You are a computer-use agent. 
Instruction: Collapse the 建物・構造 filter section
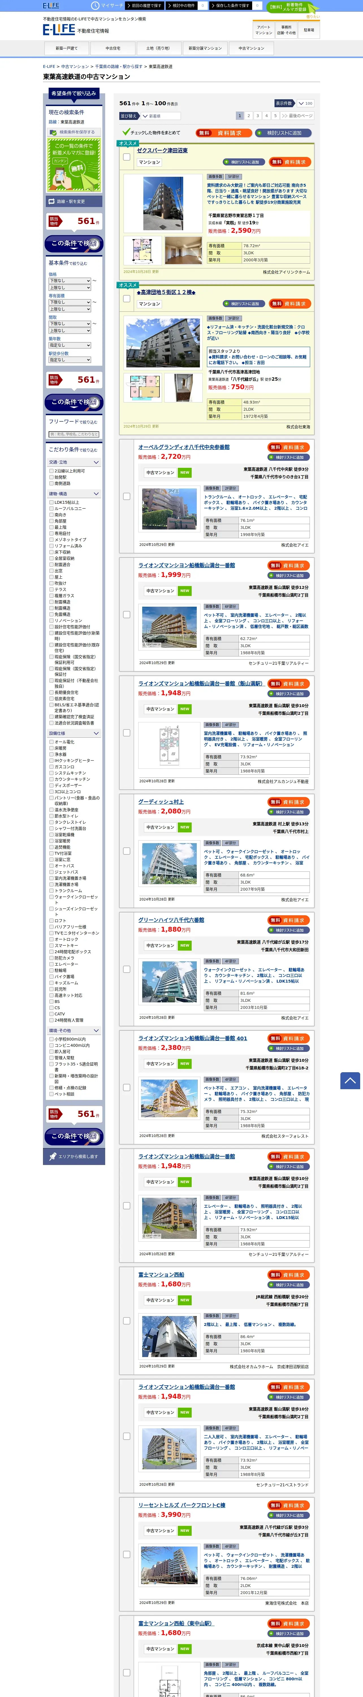(x=74, y=494)
